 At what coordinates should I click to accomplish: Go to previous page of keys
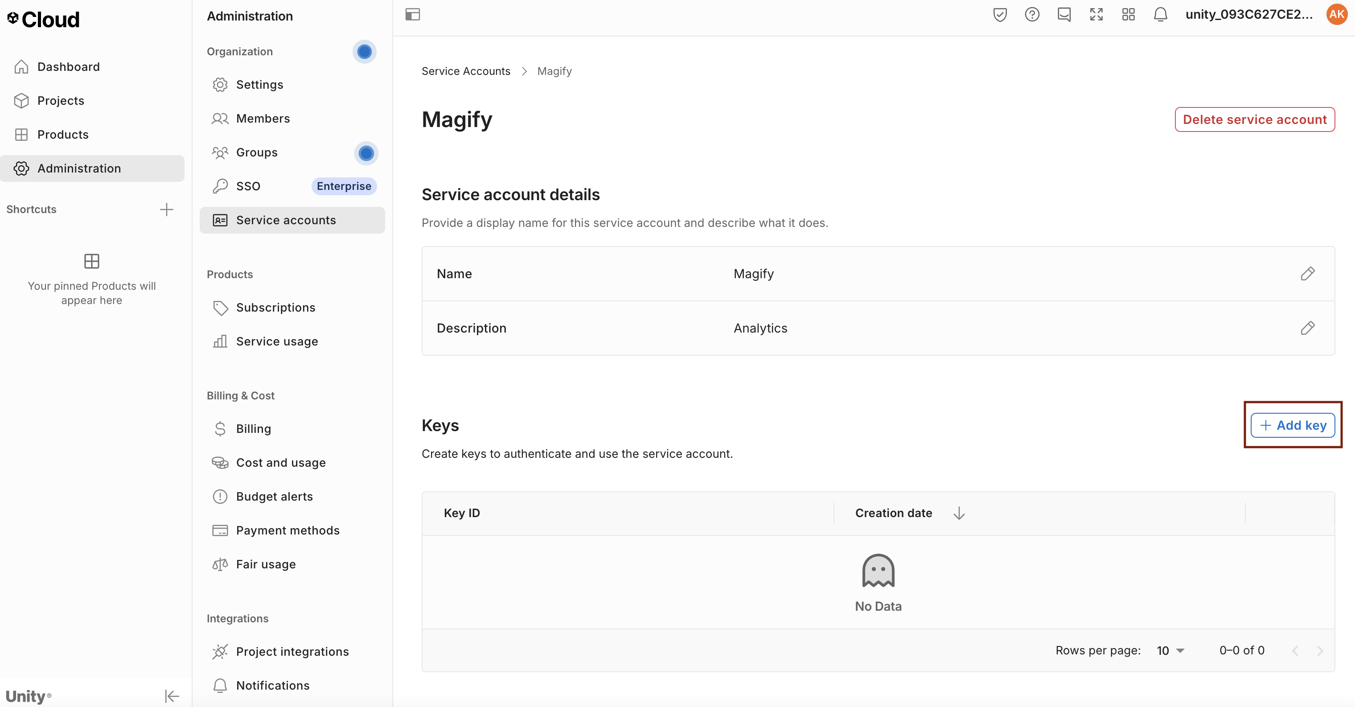pos(1295,651)
